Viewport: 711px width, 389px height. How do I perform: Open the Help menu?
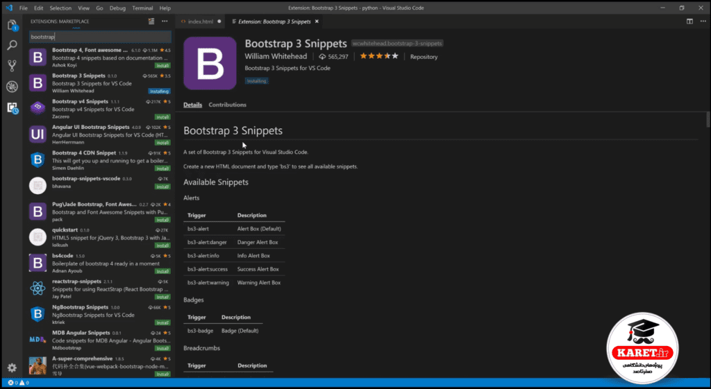click(165, 8)
